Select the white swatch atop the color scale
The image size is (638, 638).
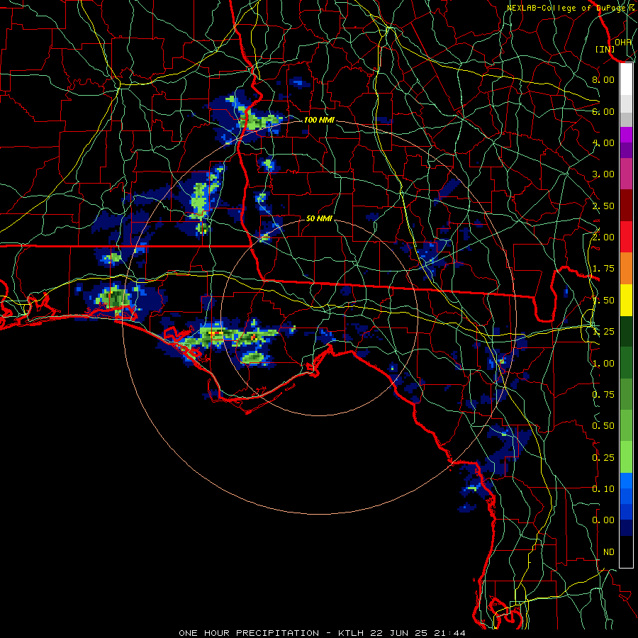(x=626, y=79)
